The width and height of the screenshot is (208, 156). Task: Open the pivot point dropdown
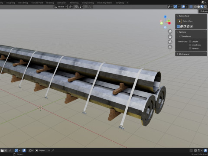tap(71, 7)
